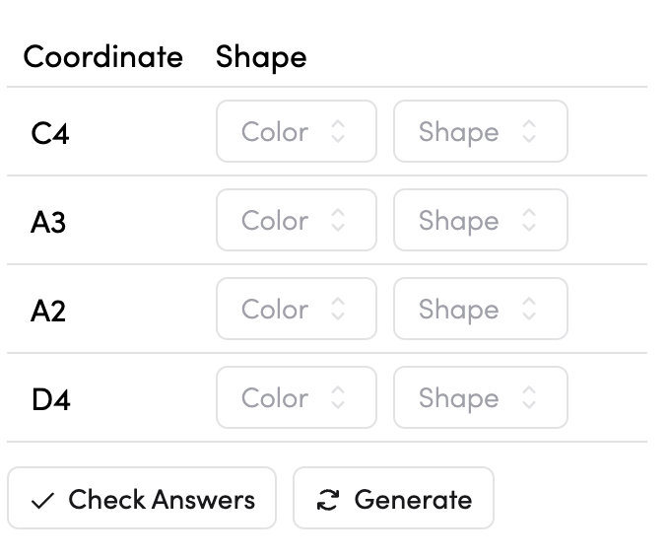Image resolution: width=669 pixels, height=559 pixels.
Task: Click the refresh arrows icon beside Generate
Action: click(327, 500)
